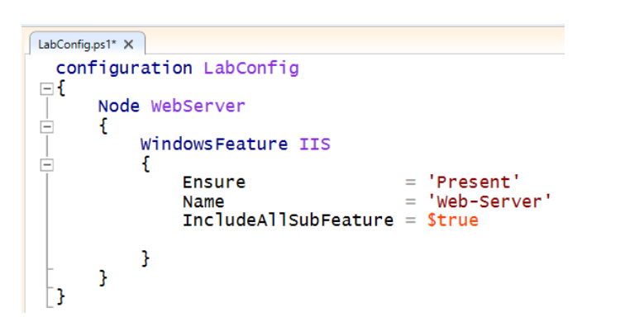Click the equals sign after Ensure
620x336 pixels.
coord(409,182)
